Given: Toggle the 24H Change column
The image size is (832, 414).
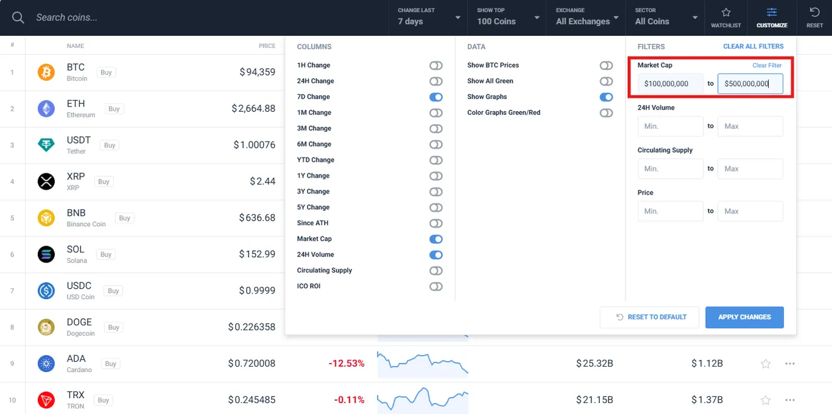Looking at the screenshot, I should [x=436, y=81].
